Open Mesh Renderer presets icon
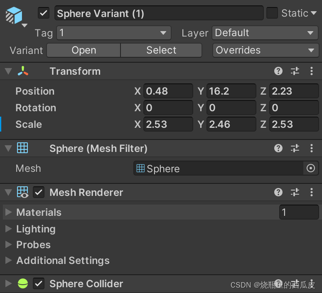This screenshot has width=322, height=293. coord(295,193)
